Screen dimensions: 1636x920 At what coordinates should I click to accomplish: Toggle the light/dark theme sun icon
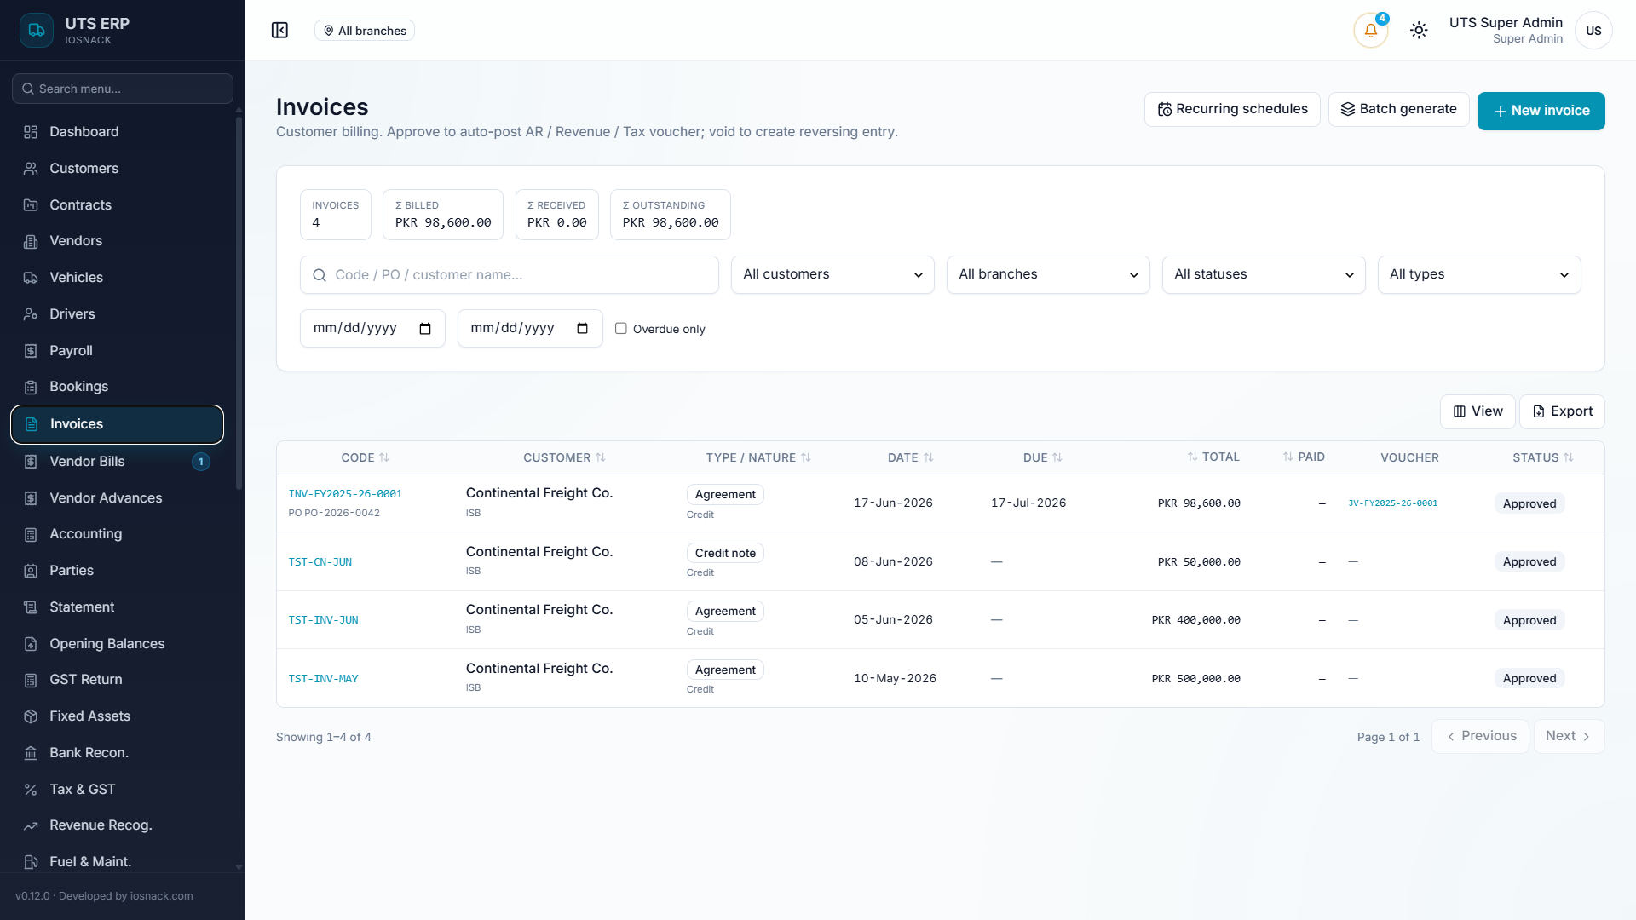[x=1419, y=31]
